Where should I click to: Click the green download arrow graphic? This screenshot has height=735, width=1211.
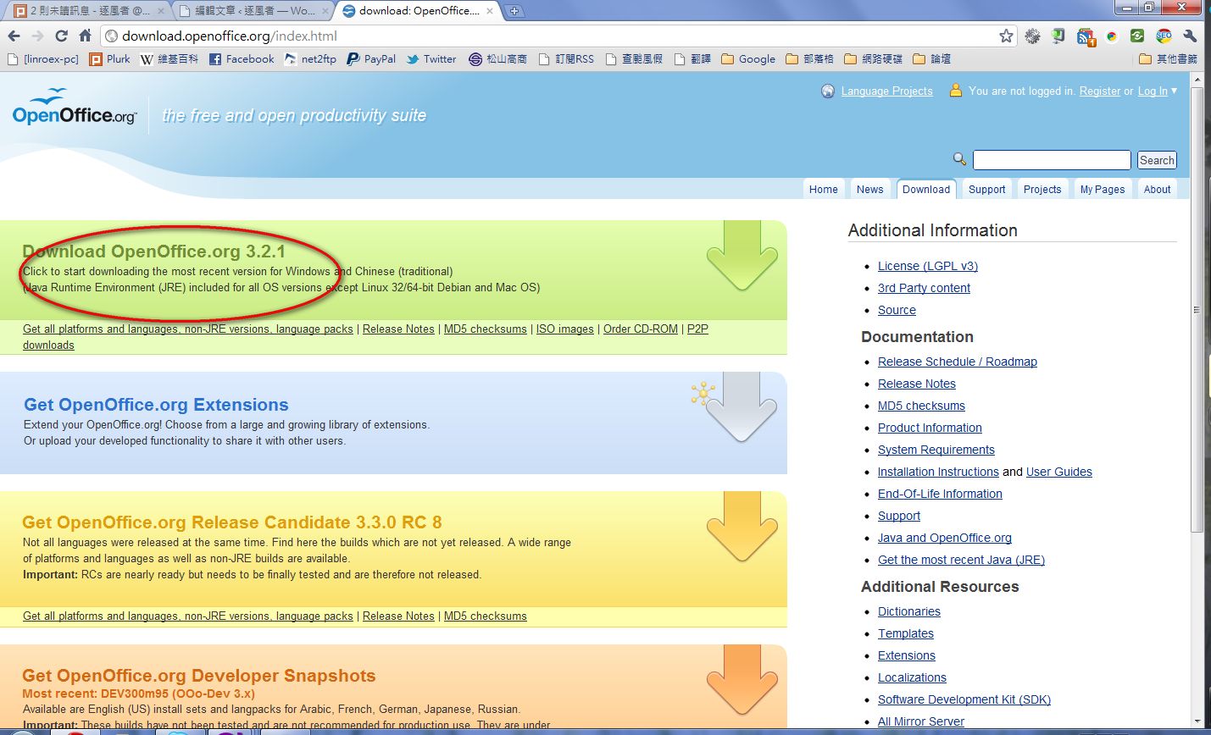point(742,256)
